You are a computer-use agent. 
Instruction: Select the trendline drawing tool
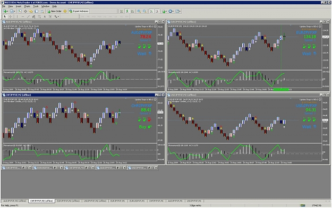point(28,16)
